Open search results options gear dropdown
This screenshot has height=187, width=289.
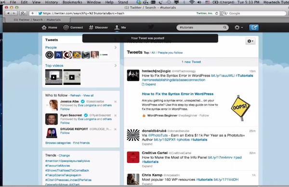(x=250, y=41)
